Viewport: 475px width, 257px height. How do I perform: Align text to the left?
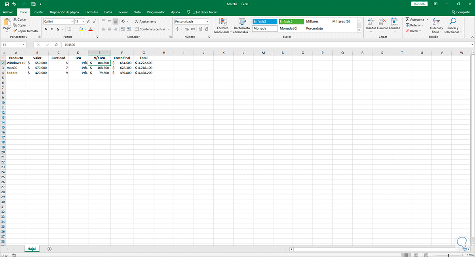[103, 29]
